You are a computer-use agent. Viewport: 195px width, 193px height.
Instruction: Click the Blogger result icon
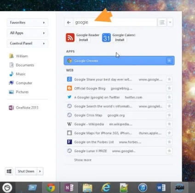click(69, 88)
